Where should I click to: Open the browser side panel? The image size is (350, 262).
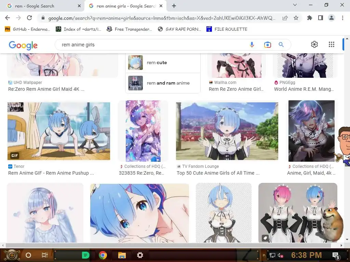321,18
